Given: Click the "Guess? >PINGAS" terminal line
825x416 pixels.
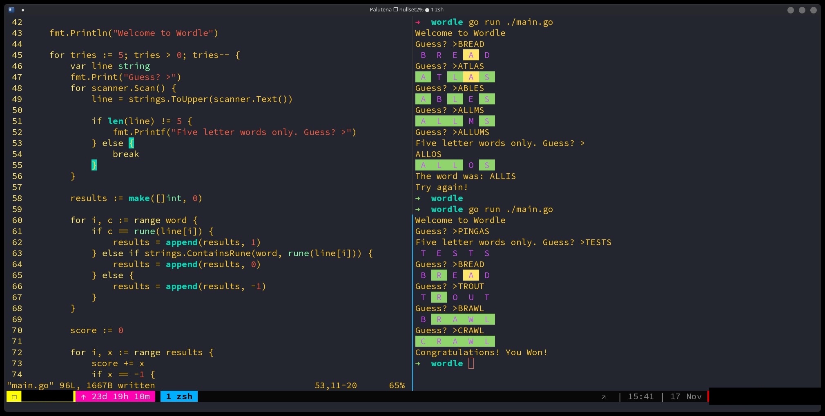Looking at the screenshot, I should click(x=452, y=231).
